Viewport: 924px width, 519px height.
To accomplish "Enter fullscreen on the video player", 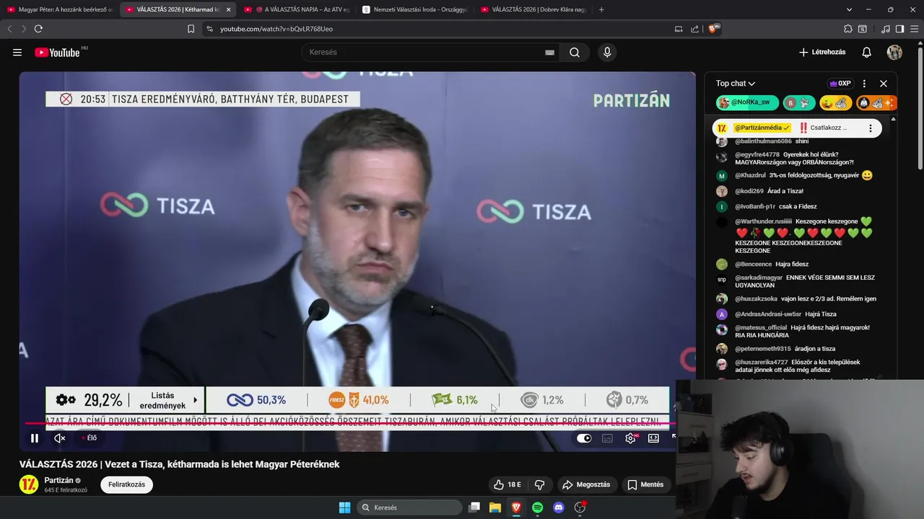I will coord(674,436).
